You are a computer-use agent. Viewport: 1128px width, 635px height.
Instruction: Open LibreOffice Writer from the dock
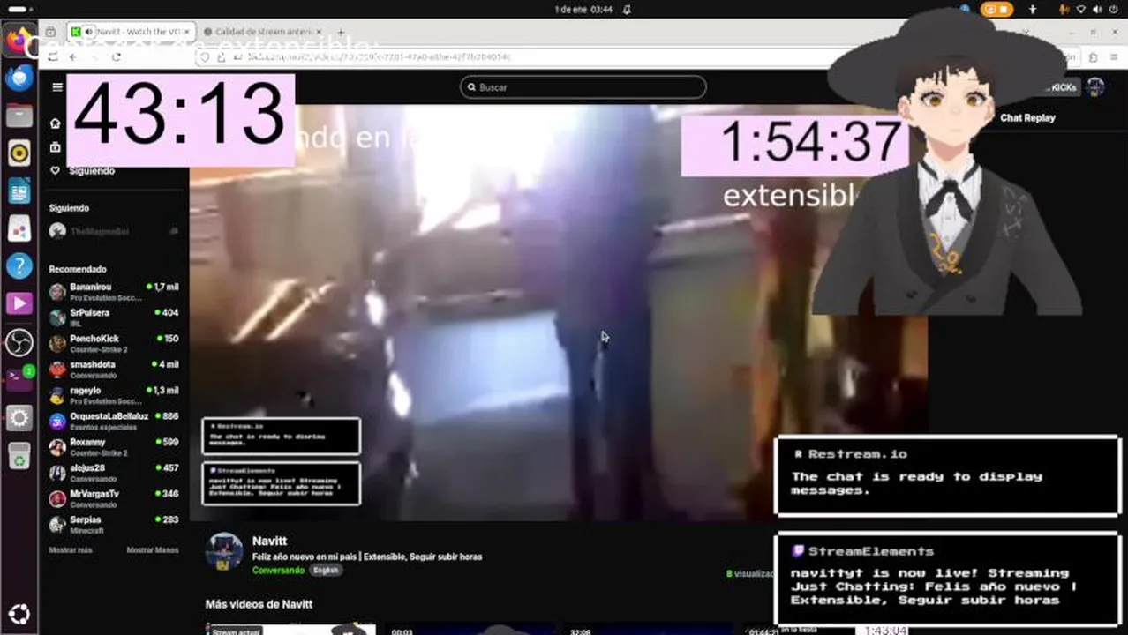pyautogui.click(x=19, y=190)
